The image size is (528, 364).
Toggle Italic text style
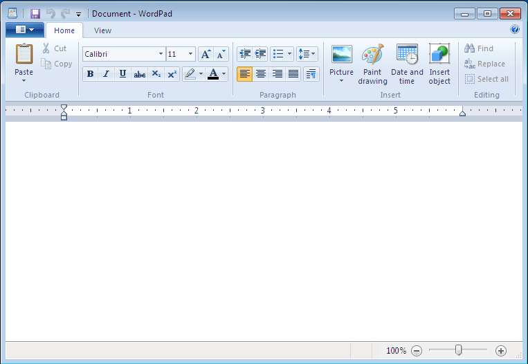(106, 74)
